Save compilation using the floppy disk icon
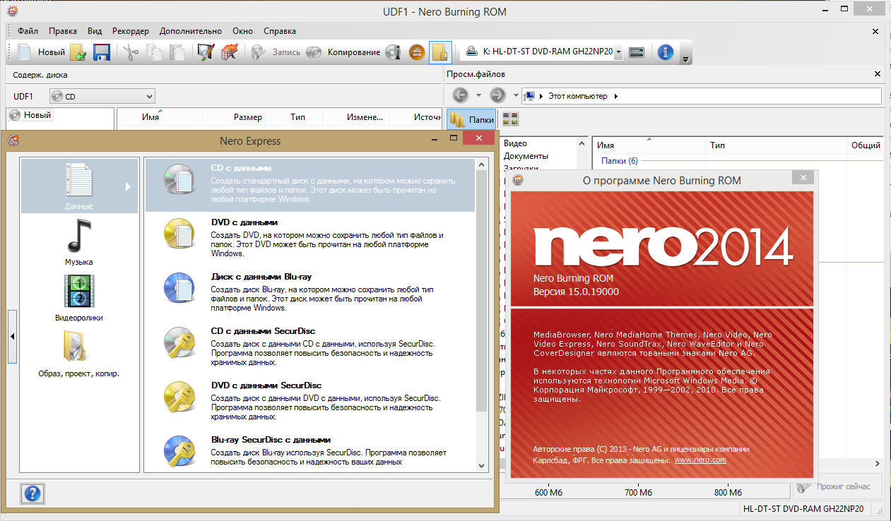This screenshot has height=521, width=891. [x=101, y=52]
